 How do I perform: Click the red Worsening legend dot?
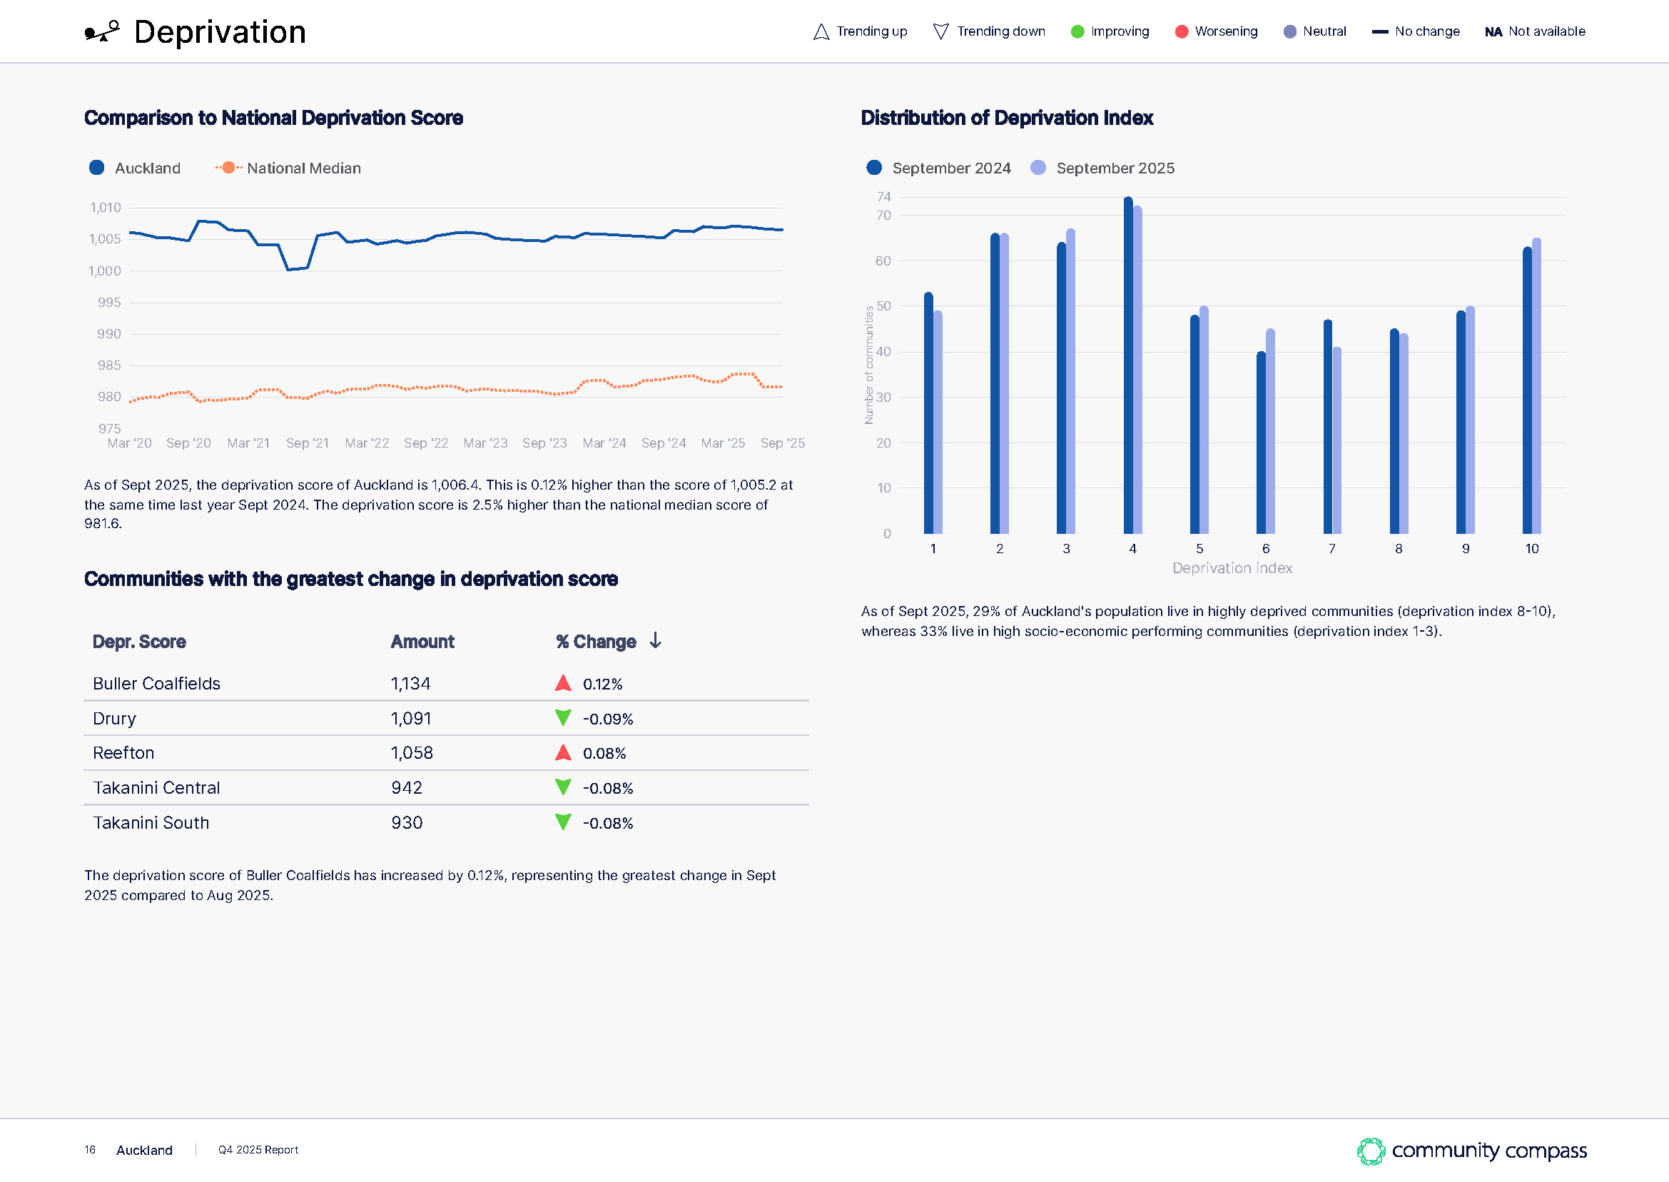pyautogui.click(x=1182, y=31)
